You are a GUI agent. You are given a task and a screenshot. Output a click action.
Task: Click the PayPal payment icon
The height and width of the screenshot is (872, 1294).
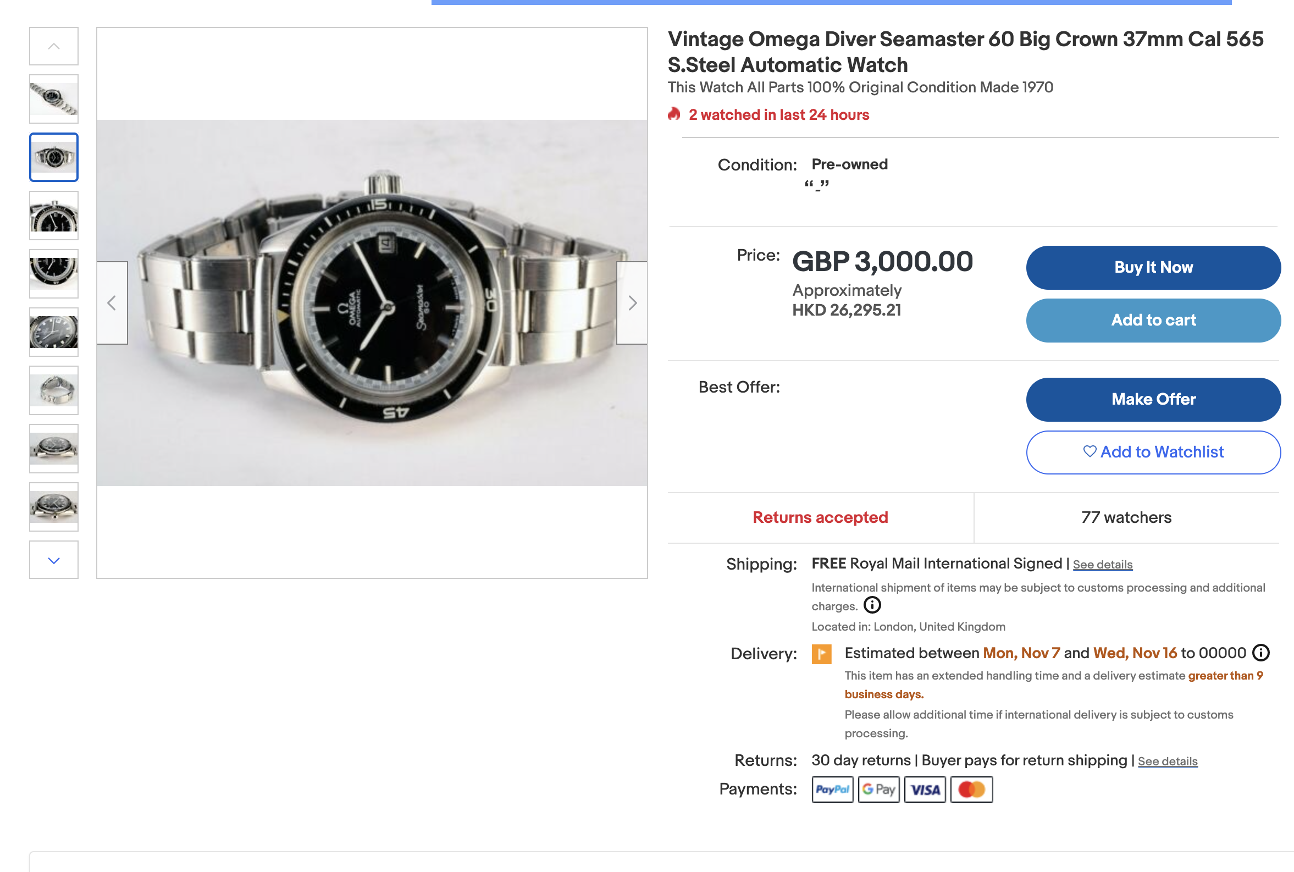pyautogui.click(x=832, y=789)
